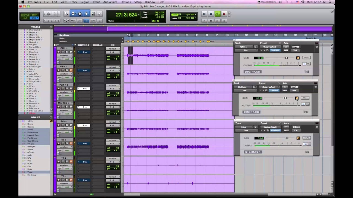Unmute the OH r c track

pyautogui.click(x=71, y=70)
